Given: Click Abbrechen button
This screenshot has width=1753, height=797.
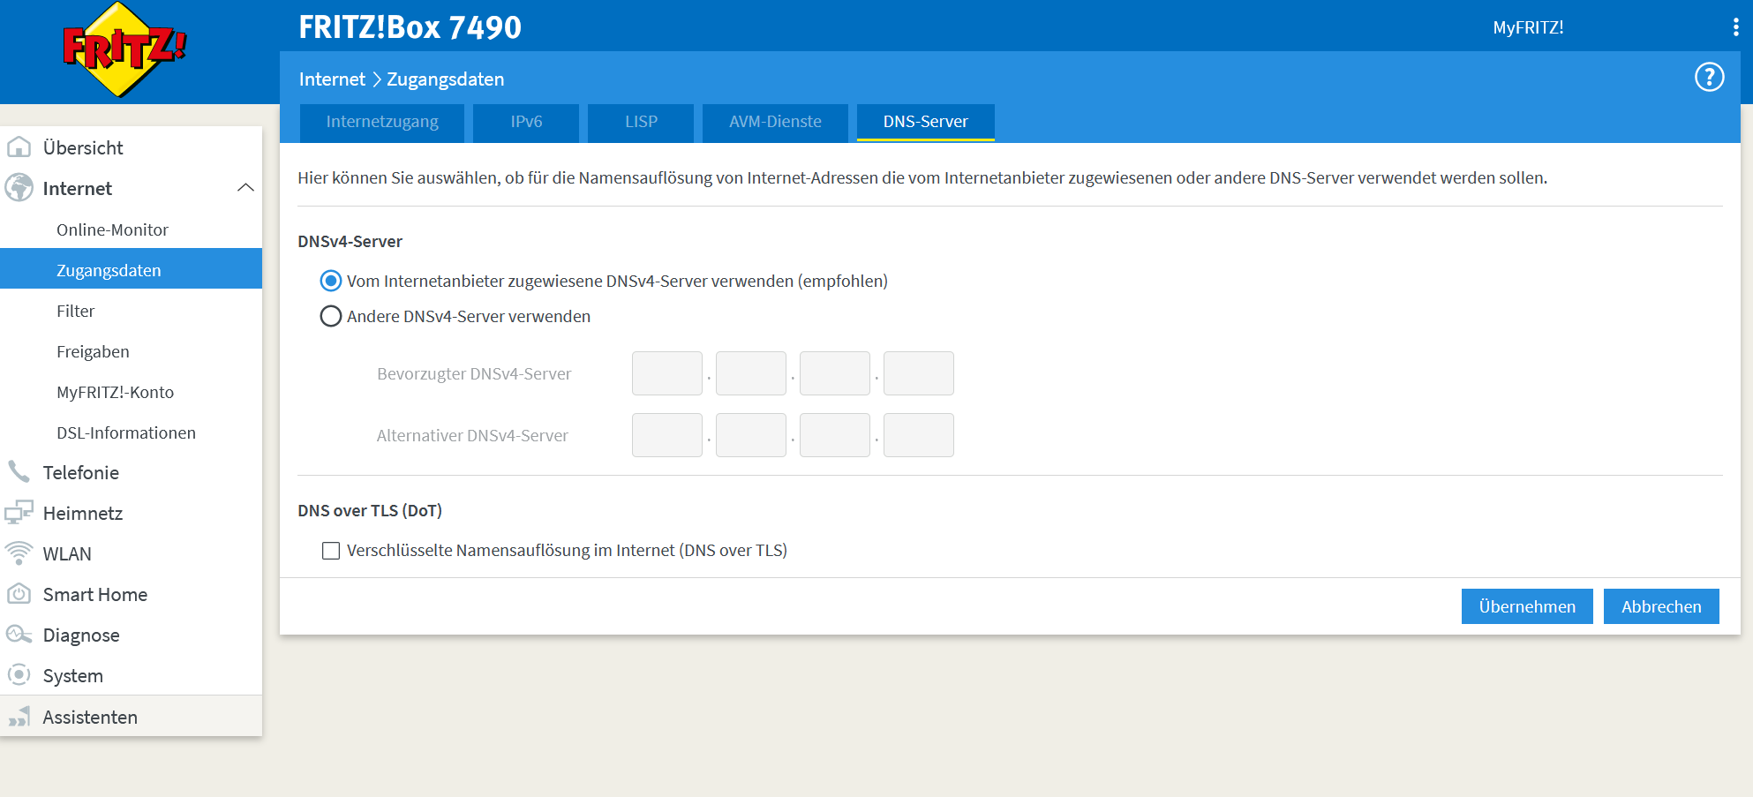Looking at the screenshot, I should coord(1661,606).
